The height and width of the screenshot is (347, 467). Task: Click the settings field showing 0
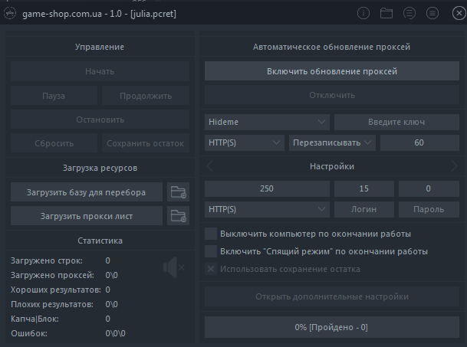coord(429,188)
